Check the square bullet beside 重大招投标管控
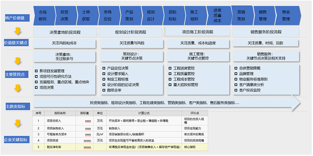The image size is (313, 156). pyautogui.click(x=170, y=85)
